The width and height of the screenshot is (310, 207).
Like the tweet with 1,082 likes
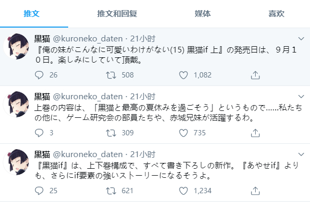click(183, 75)
